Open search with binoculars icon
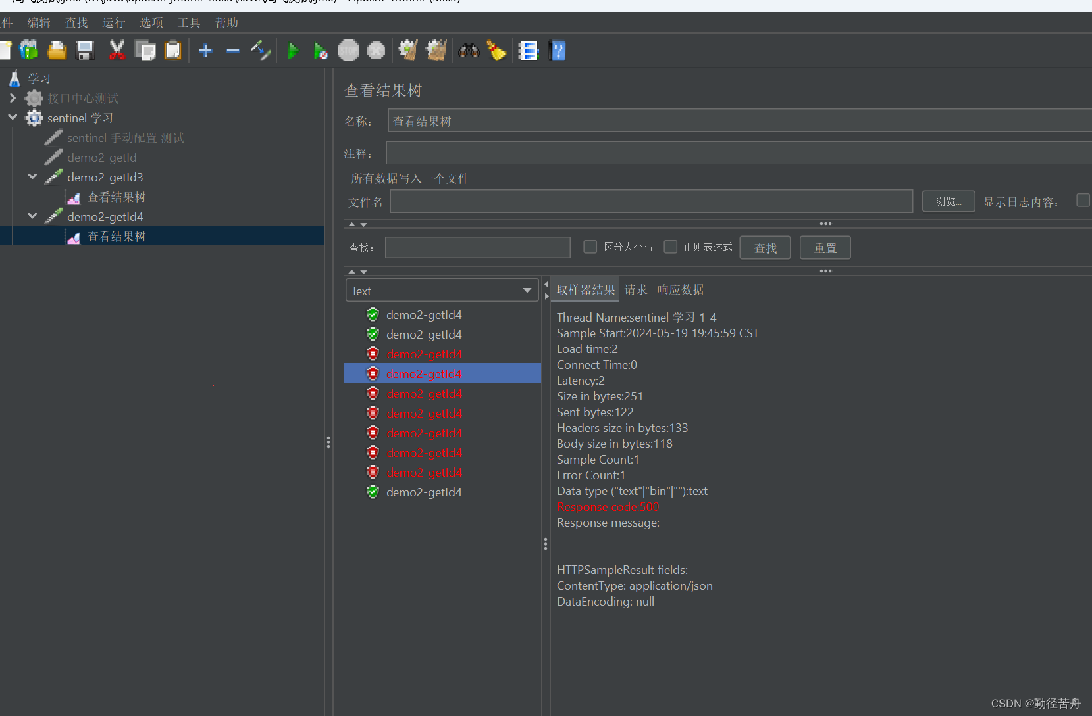1092x716 pixels. (x=469, y=51)
